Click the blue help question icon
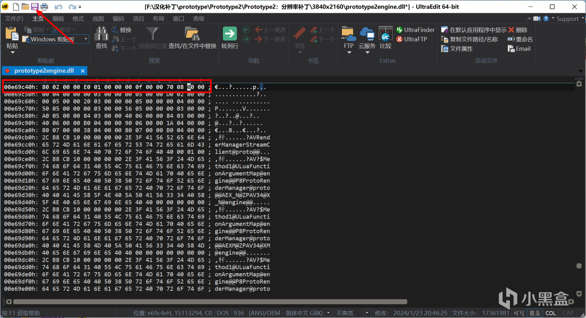The width and height of the screenshot is (586, 318). (x=546, y=19)
